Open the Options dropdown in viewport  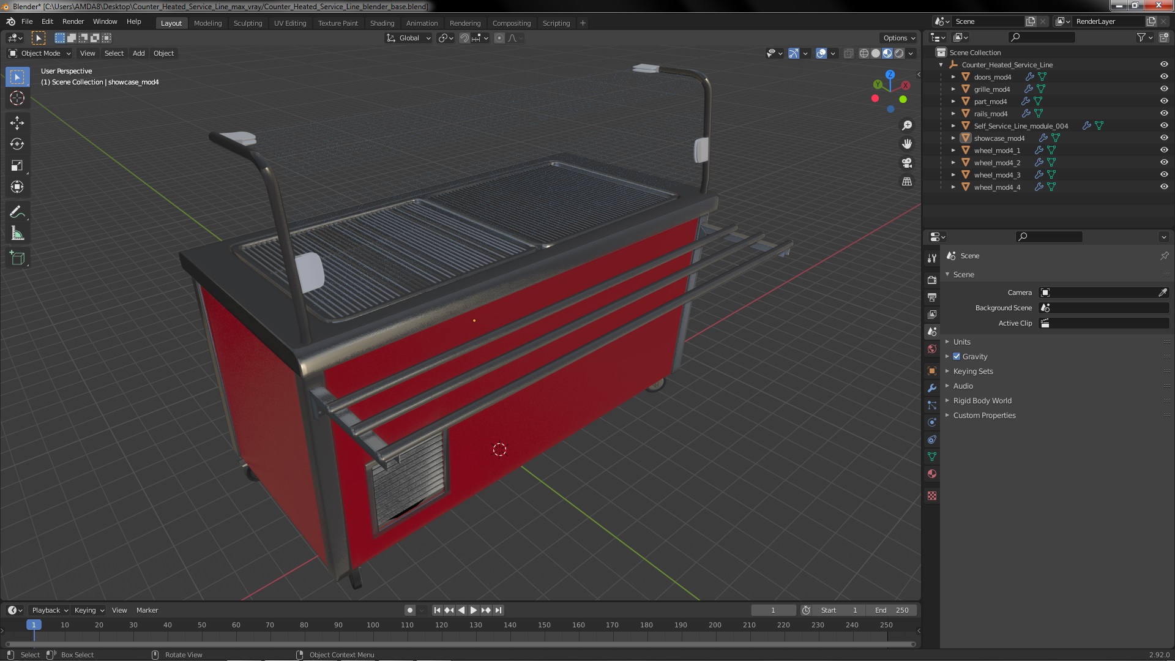pyautogui.click(x=899, y=38)
